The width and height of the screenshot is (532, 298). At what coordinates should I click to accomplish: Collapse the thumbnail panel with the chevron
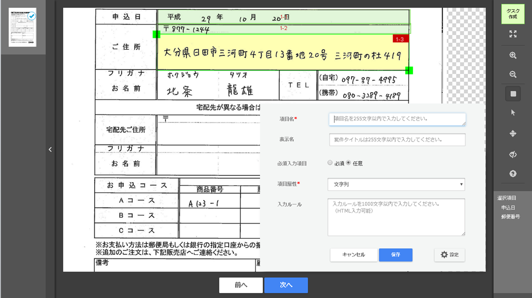point(50,149)
